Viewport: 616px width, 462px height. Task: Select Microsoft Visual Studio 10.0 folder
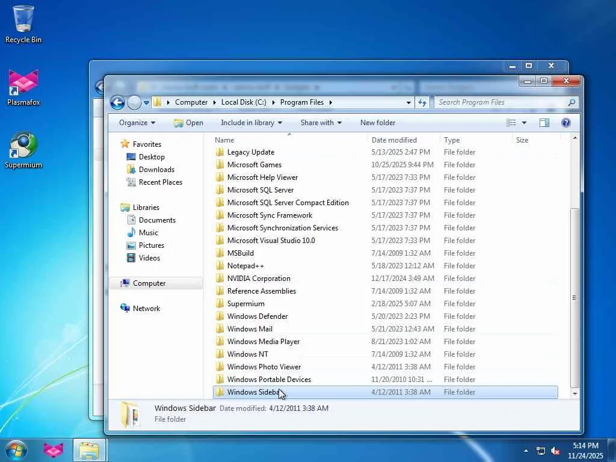pyautogui.click(x=271, y=240)
